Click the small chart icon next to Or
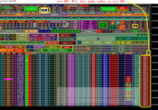Viewport: 158px width, 110px height. coord(92,46)
